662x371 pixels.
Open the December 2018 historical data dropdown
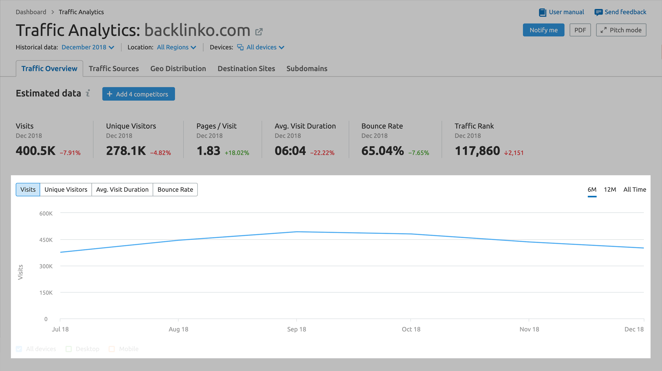[88, 47]
